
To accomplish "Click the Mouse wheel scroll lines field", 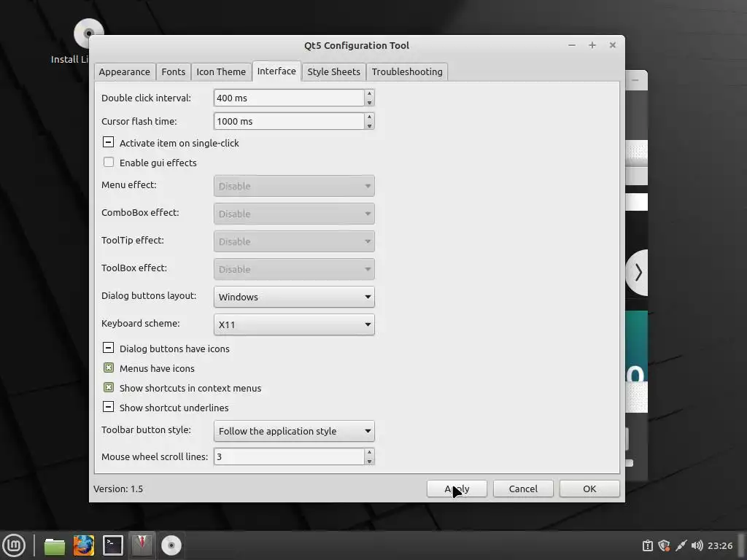I will [289, 456].
